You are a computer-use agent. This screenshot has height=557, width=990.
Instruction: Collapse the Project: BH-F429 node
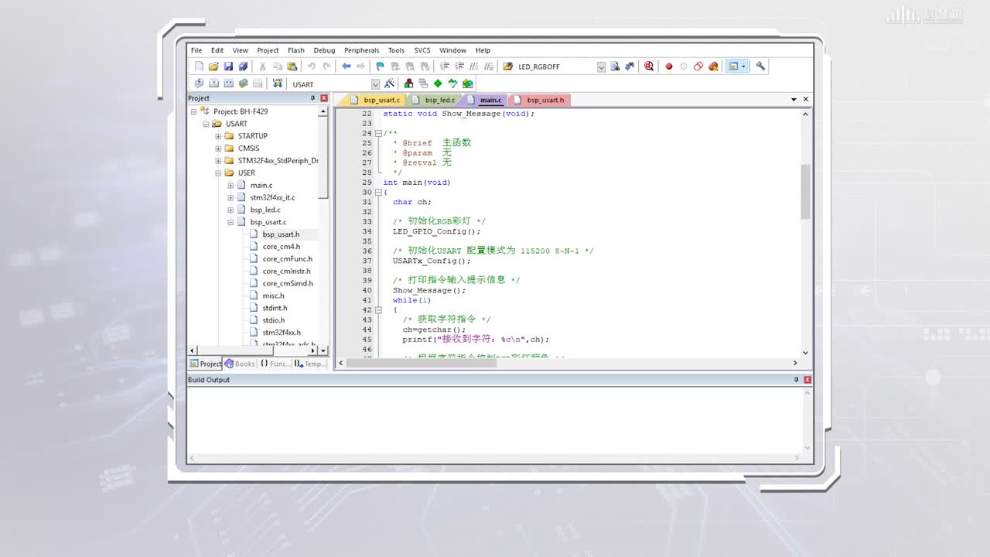pos(193,111)
